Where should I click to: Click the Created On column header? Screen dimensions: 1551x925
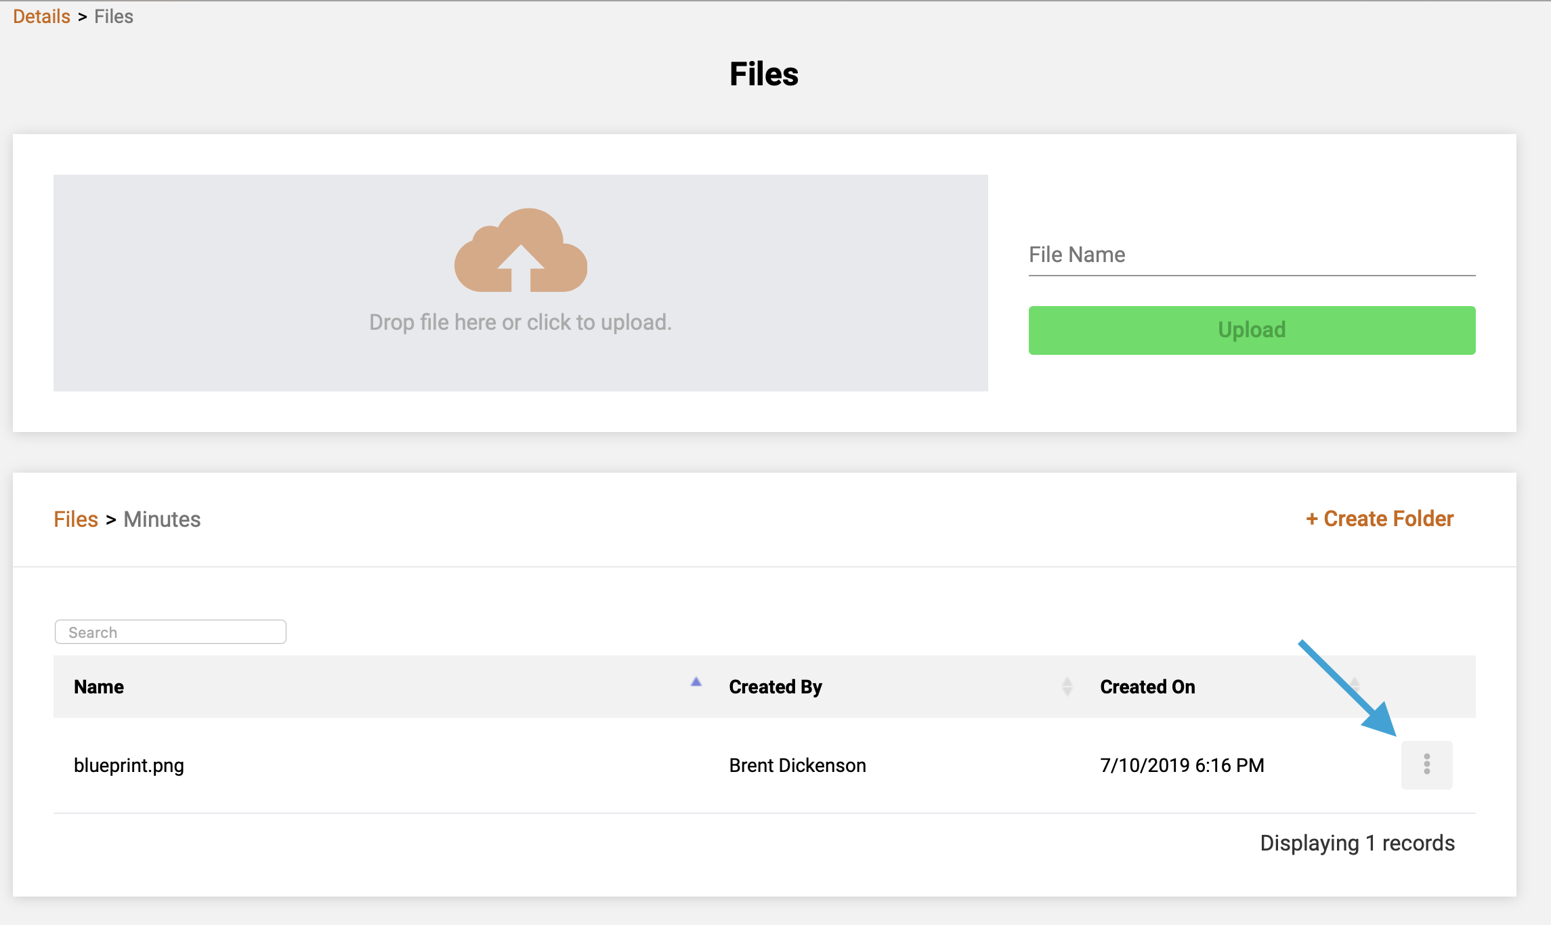click(1147, 687)
